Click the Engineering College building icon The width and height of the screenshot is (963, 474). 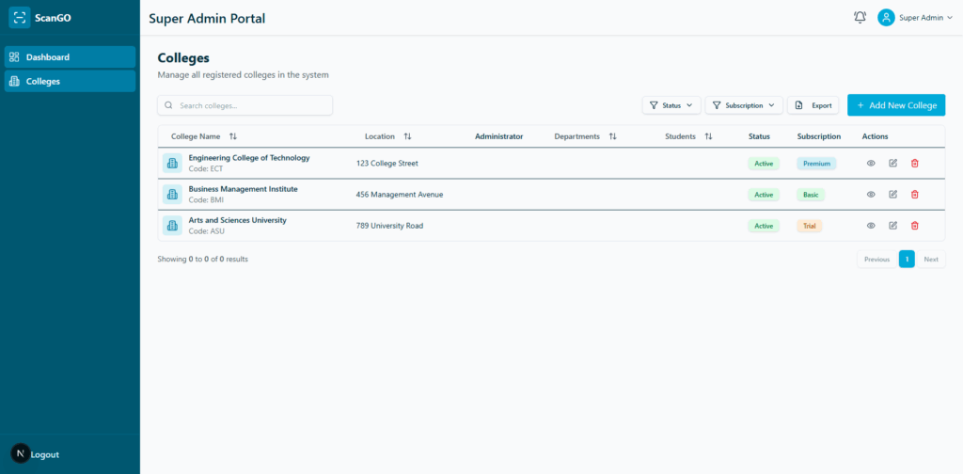click(172, 164)
